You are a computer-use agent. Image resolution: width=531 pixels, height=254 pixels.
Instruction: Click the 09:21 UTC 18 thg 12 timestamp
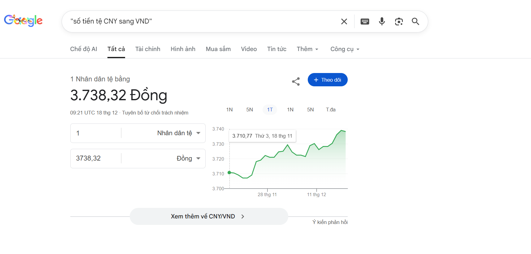[x=94, y=113]
